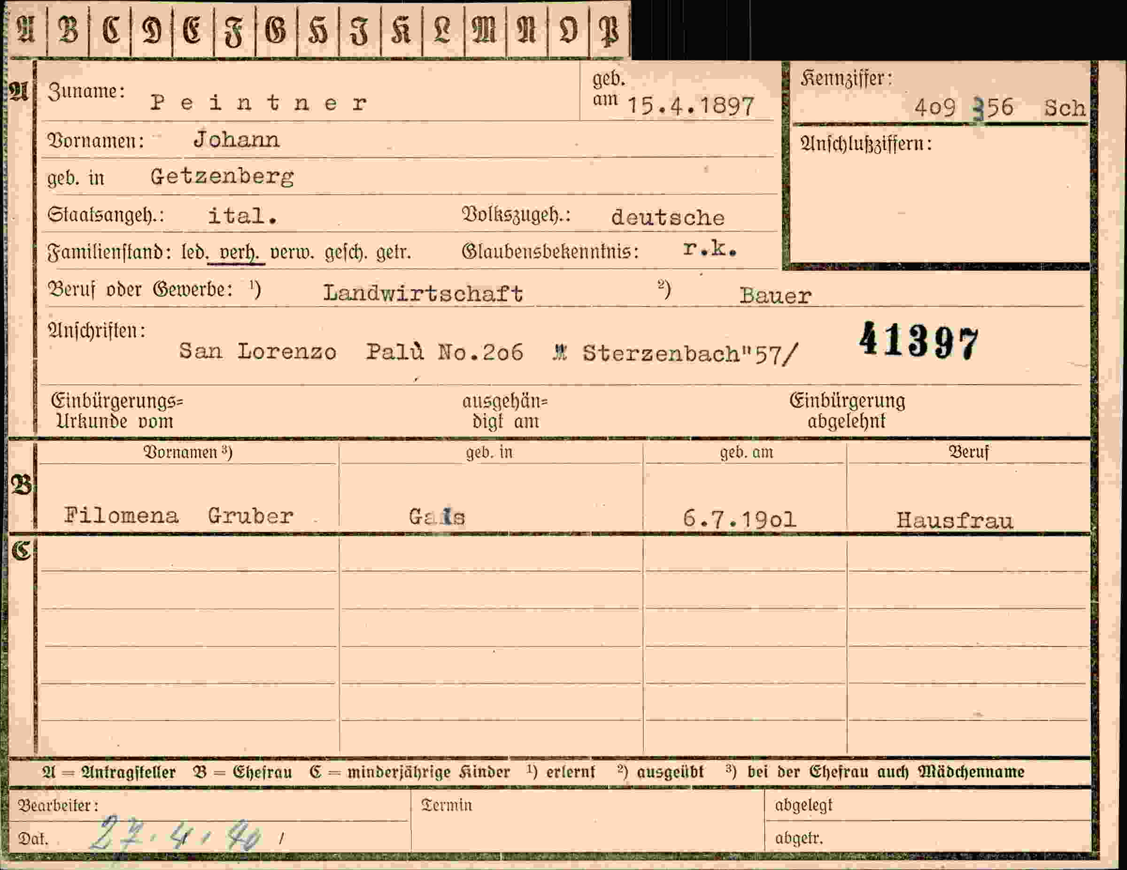Click the "geb. in" column header in section B

(x=489, y=453)
